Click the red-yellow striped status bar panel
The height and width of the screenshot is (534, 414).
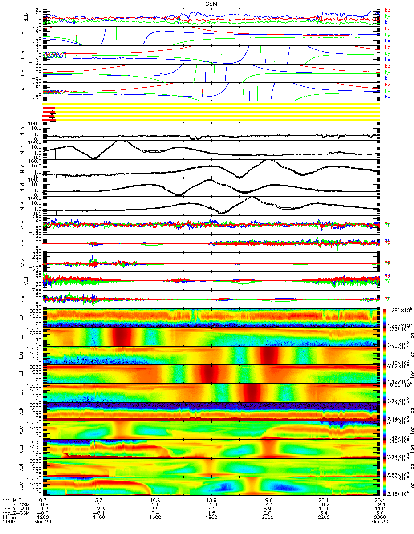[x=211, y=112]
